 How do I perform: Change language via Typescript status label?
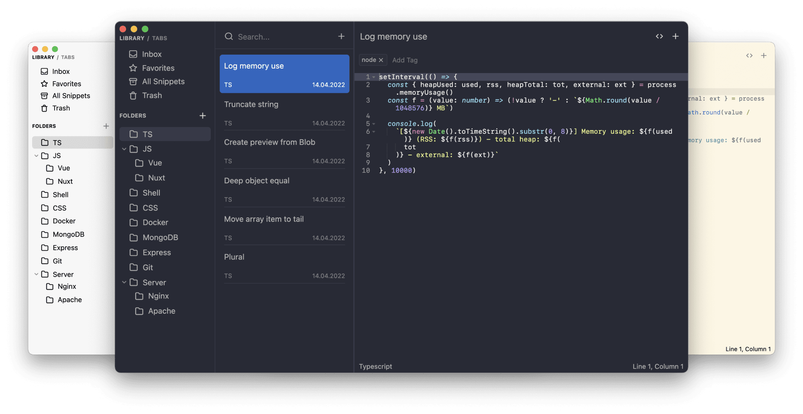click(375, 367)
